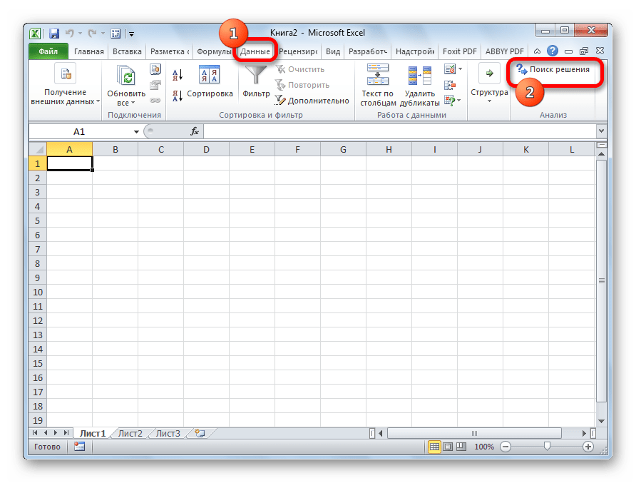Switch to the Foxit PDF tab
The width and height of the screenshot is (636, 483).
[460, 51]
